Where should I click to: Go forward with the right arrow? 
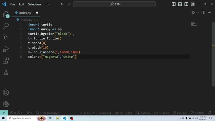(69, 4)
